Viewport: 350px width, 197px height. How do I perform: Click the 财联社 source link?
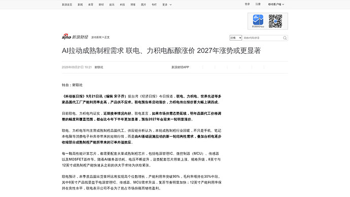99,67
